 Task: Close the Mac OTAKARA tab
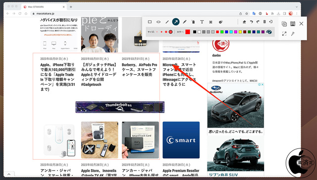(x=63, y=7)
